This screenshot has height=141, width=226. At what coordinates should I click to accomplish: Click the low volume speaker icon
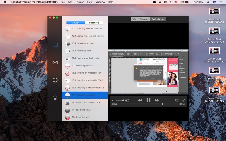[x=113, y=100]
